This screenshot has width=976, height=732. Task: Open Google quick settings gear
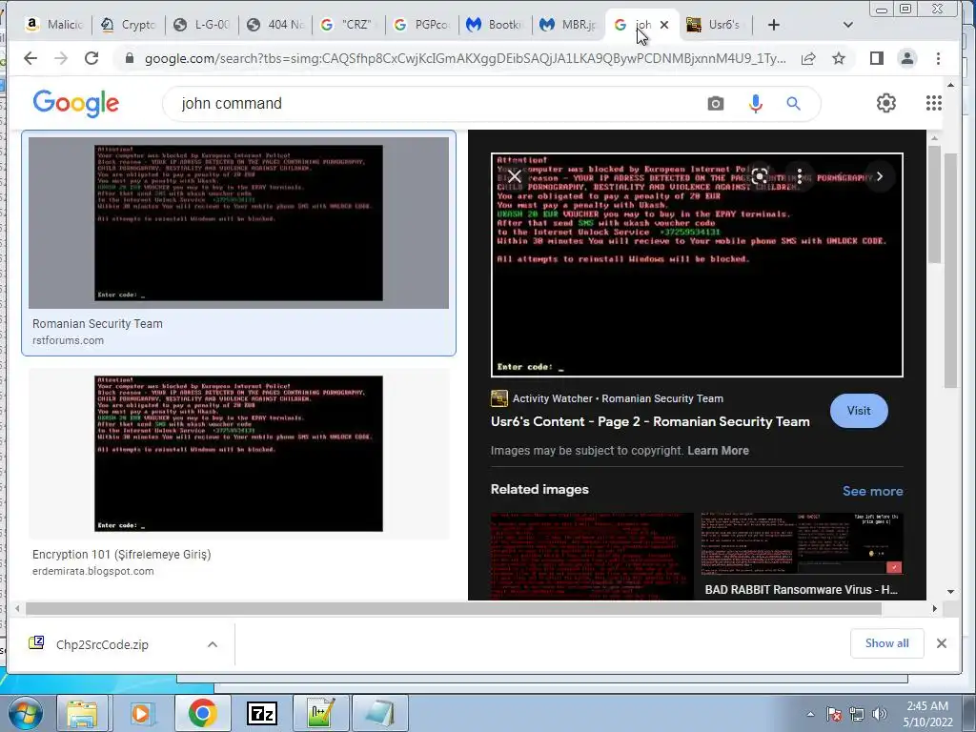(x=885, y=103)
